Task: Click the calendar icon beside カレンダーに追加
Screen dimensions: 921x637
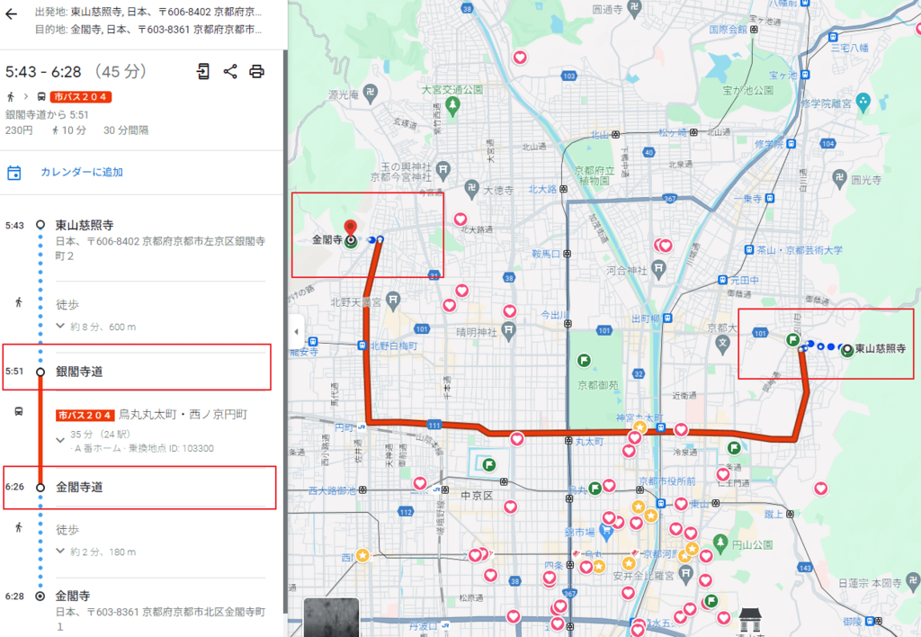Action: [x=14, y=173]
